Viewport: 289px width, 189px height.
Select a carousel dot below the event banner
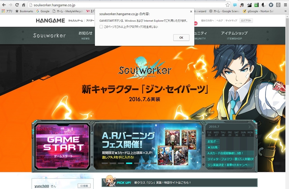pos(129,163)
